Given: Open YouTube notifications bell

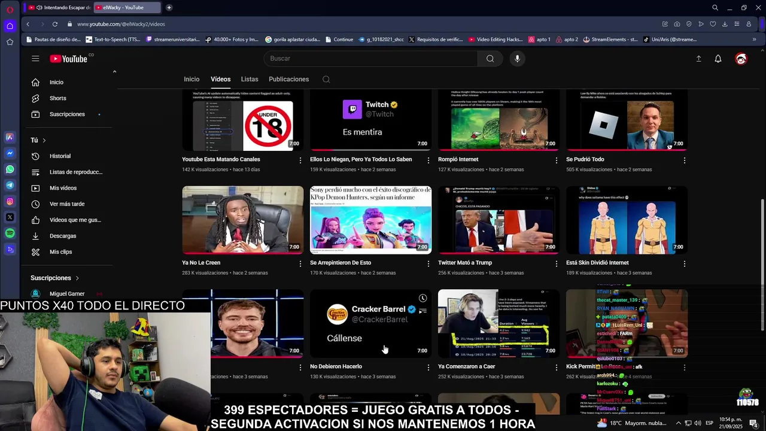Looking at the screenshot, I should click(718, 59).
